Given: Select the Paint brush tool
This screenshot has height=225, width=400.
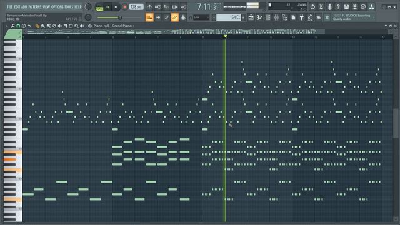Looking at the screenshot, I should [x=43, y=26].
